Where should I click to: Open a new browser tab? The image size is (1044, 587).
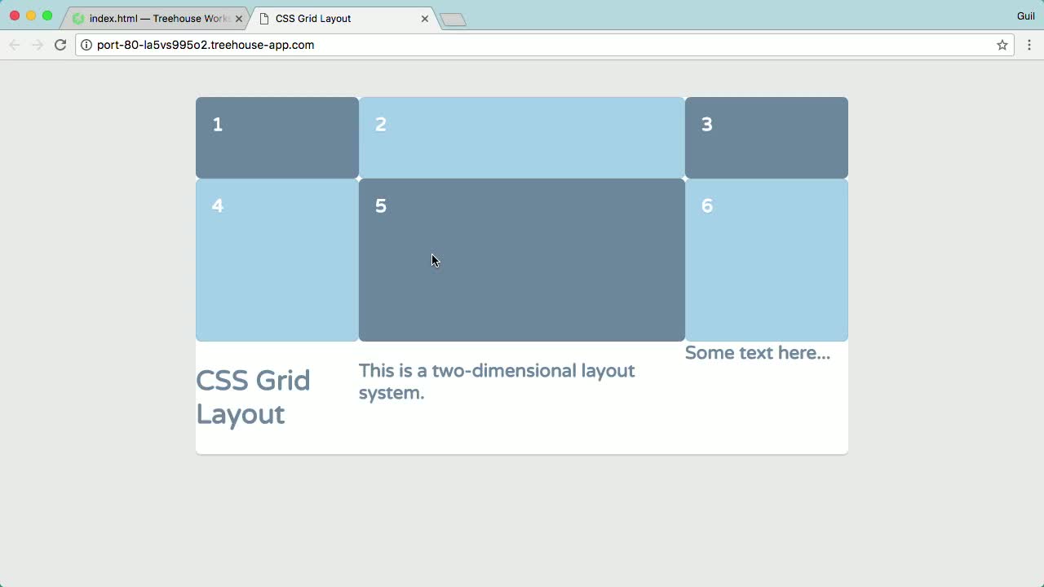[453, 17]
